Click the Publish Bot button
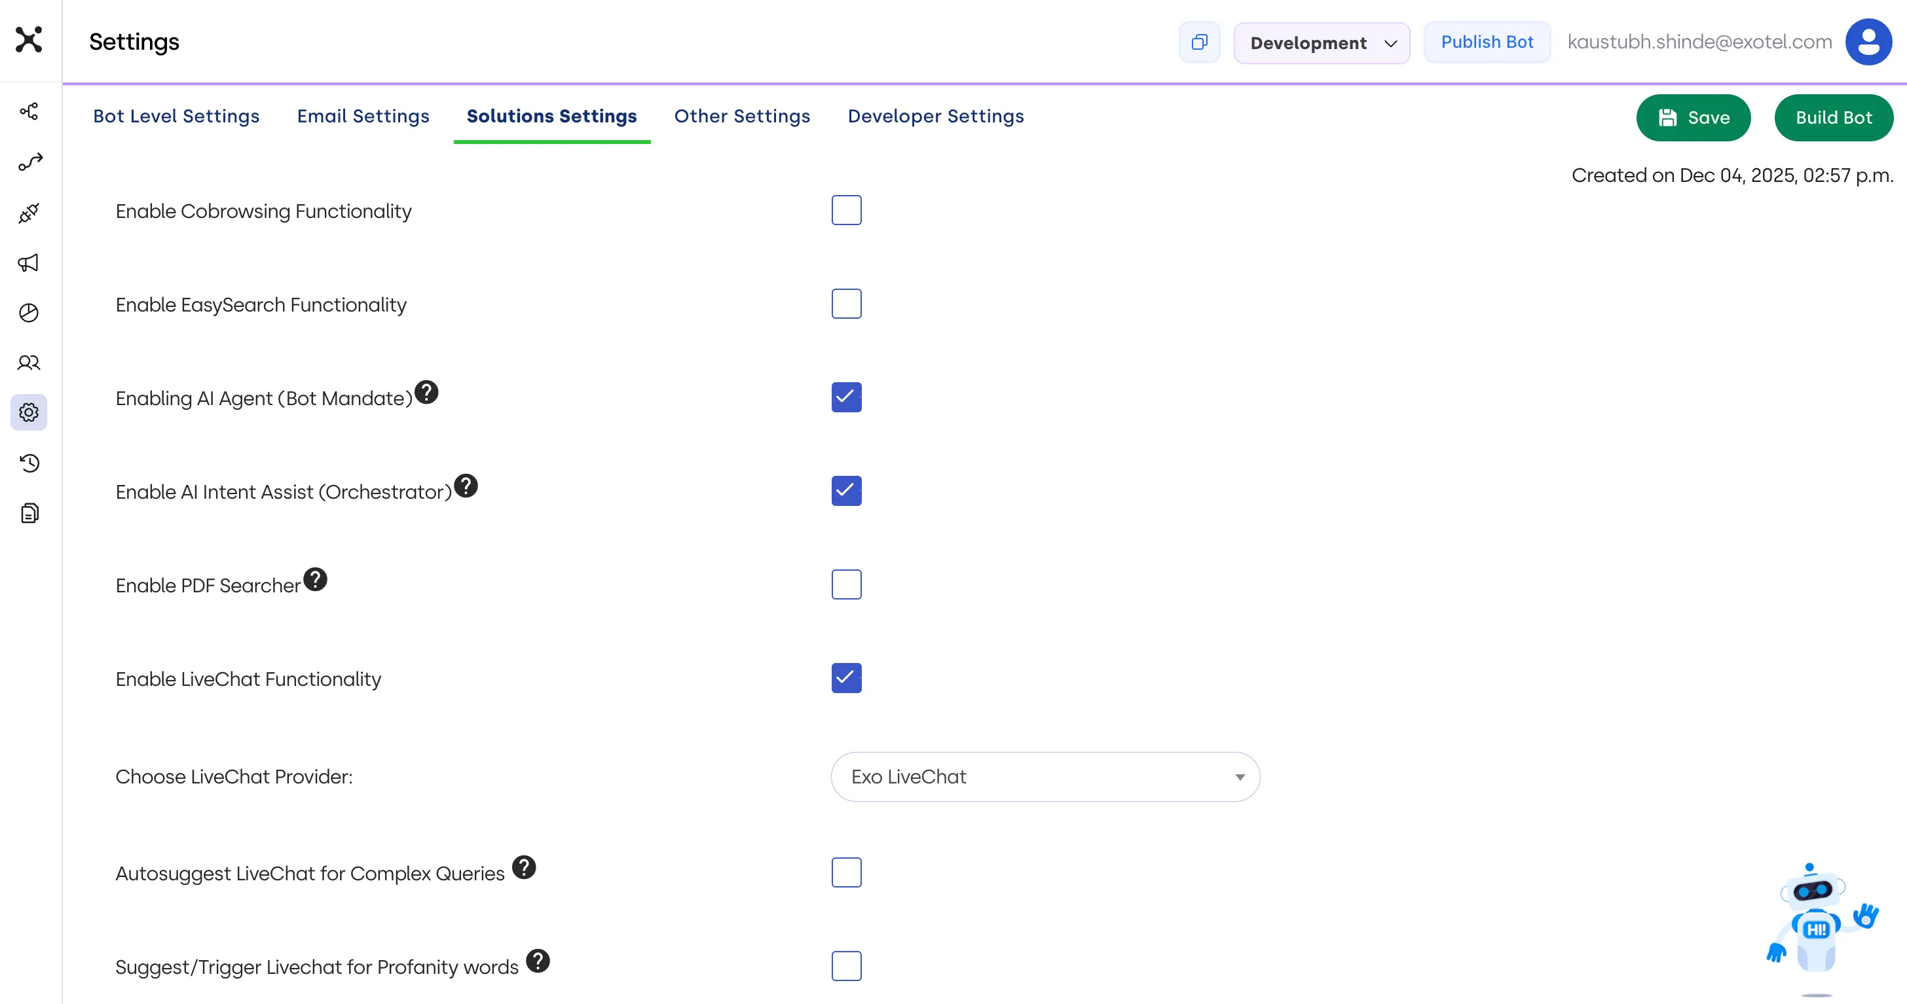This screenshot has width=1907, height=1004. click(x=1487, y=42)
